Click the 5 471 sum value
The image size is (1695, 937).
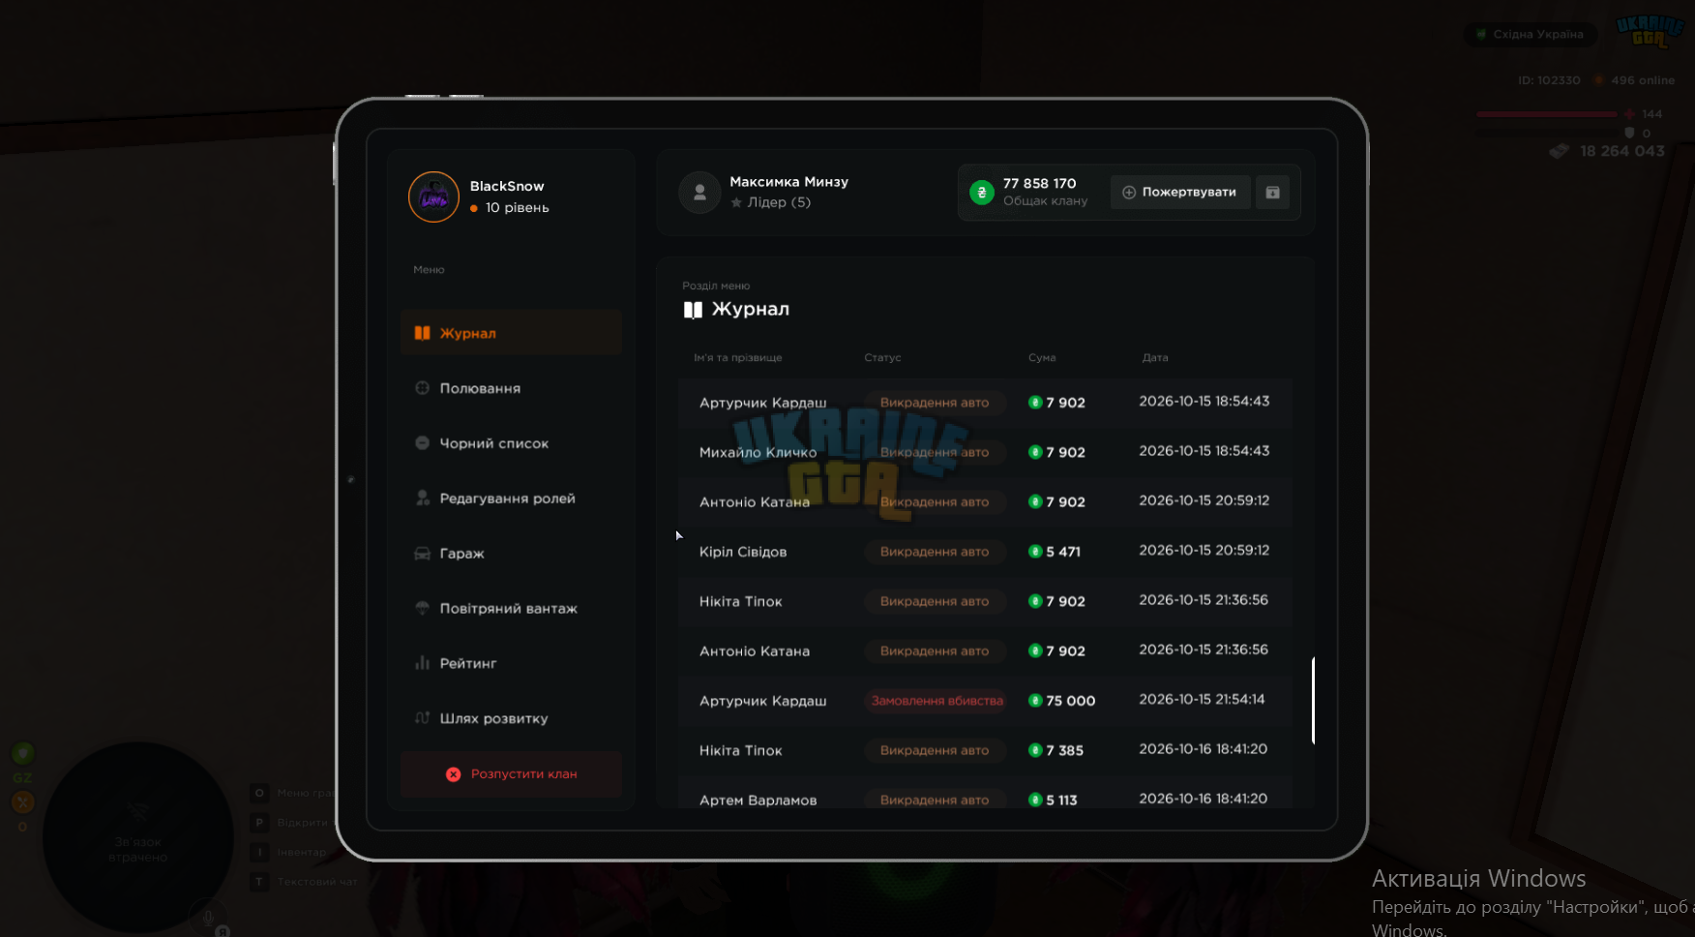pos(1062,552)
